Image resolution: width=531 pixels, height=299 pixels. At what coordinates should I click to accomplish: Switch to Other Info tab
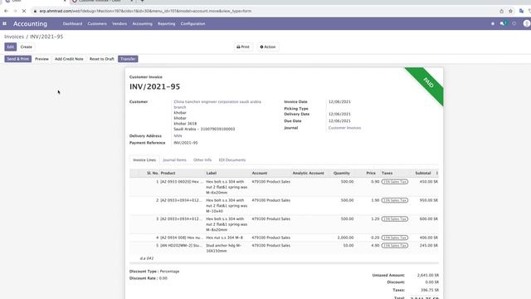(x=202, y=160)
